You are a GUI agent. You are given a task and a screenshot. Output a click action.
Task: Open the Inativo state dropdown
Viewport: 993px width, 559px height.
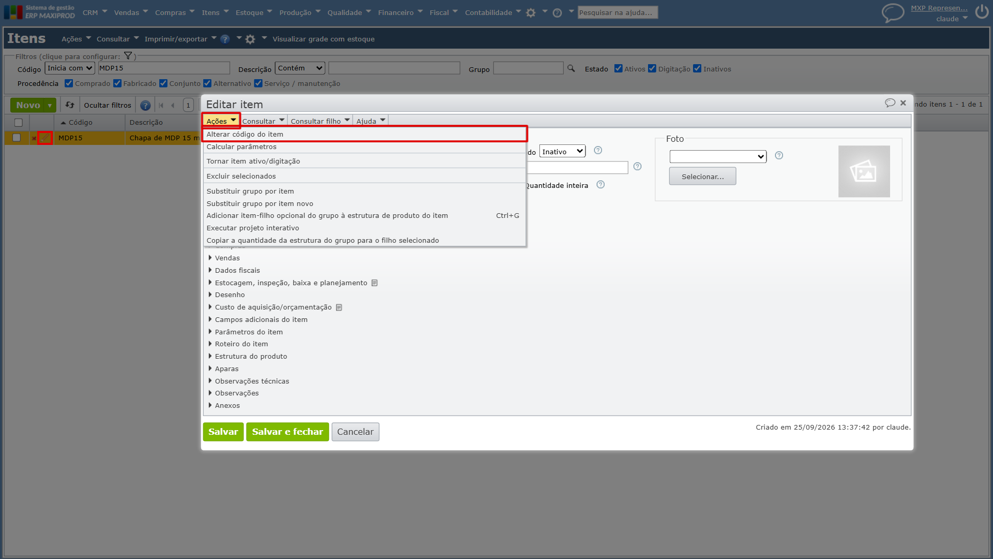click(x=562, y=151)
